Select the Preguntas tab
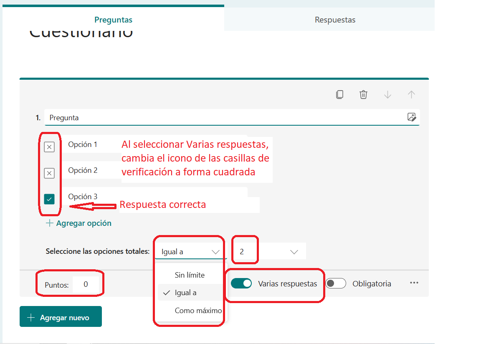481x344 pixels. [x=113, y=20]
